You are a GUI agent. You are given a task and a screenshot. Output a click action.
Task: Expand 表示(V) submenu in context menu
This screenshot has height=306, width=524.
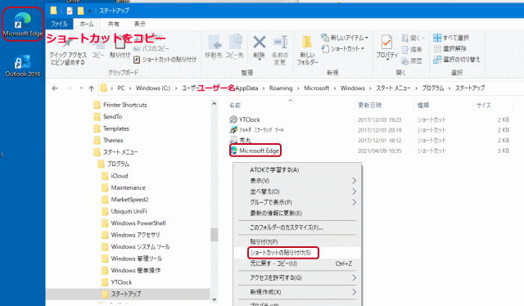(297, 181)
